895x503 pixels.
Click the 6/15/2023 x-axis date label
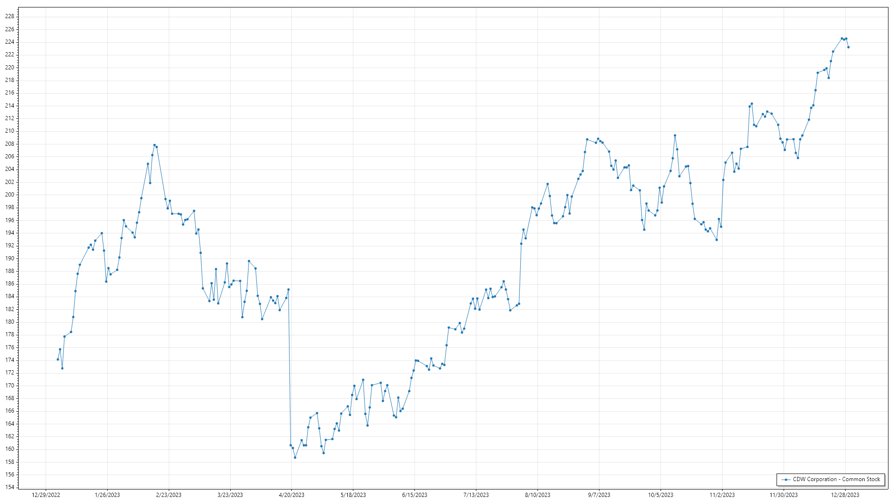tap(414, 495)
